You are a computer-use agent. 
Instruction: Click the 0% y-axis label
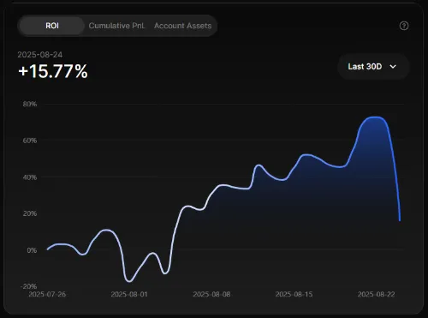click(32, 250)
